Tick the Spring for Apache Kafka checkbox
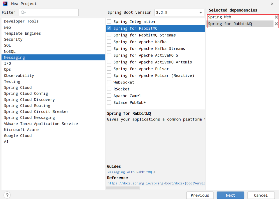Image resolution: width=279 pixels, height=199 pixels. coord(109,42)
